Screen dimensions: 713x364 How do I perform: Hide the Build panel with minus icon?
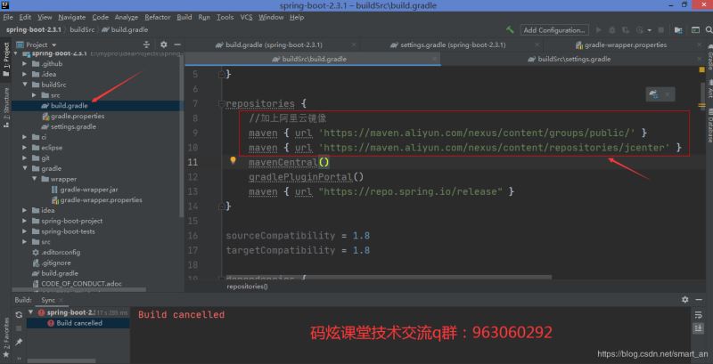[698, 300]
